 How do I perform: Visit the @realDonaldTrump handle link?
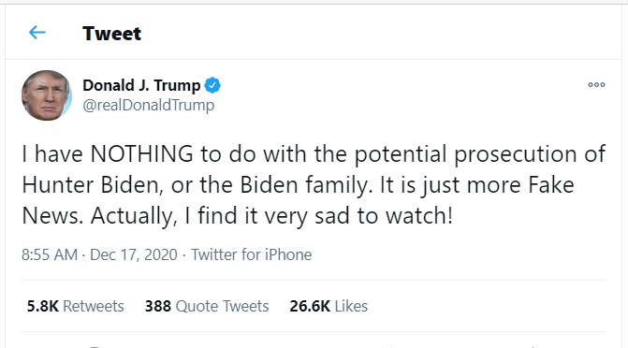click(149, 105)
